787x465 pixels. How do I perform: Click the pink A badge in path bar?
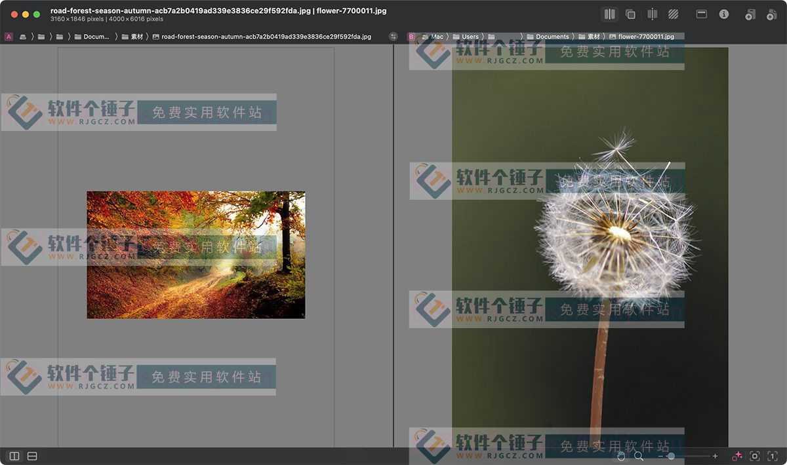pyautogui.click(x=9, y=37)
